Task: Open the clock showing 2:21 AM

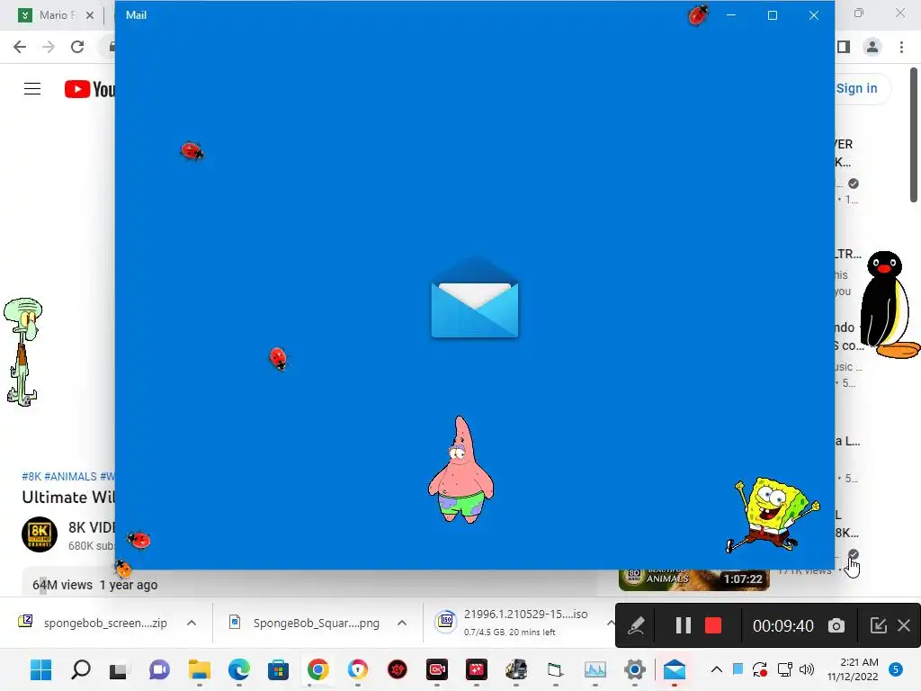Action: pyautogui.click(x=853, y=669)
